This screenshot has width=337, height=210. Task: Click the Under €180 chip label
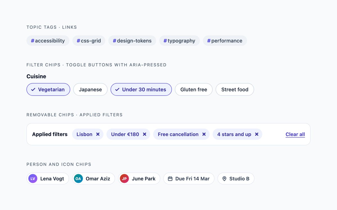[125, 134]
